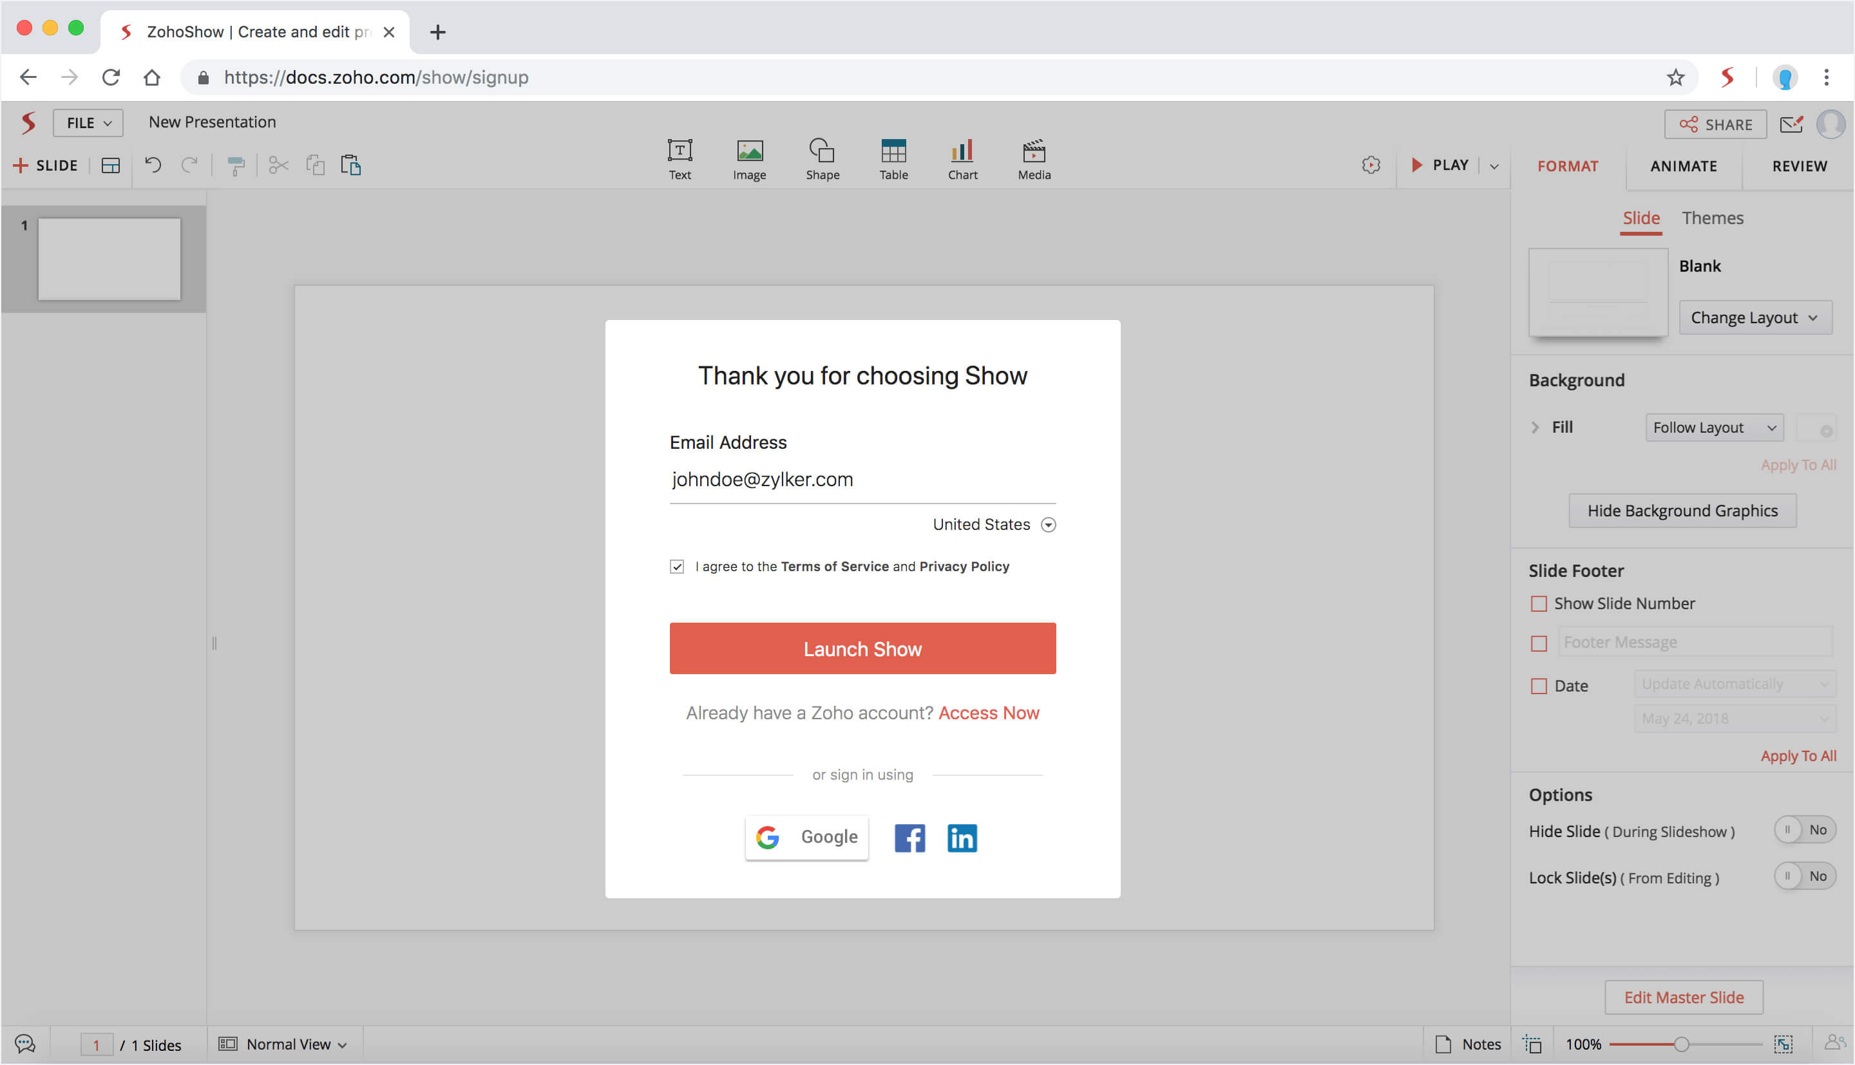Click the format painter icon

pyautogui.click(x=236, y=166)
